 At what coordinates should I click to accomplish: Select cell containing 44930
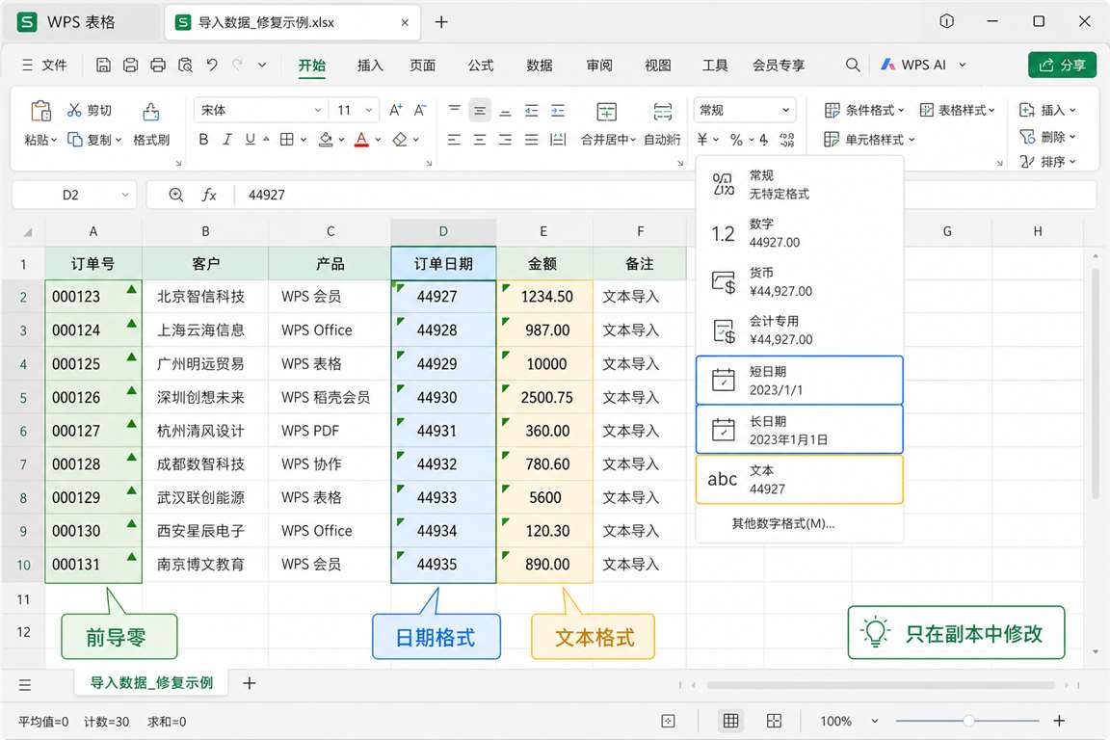point(443,397)
